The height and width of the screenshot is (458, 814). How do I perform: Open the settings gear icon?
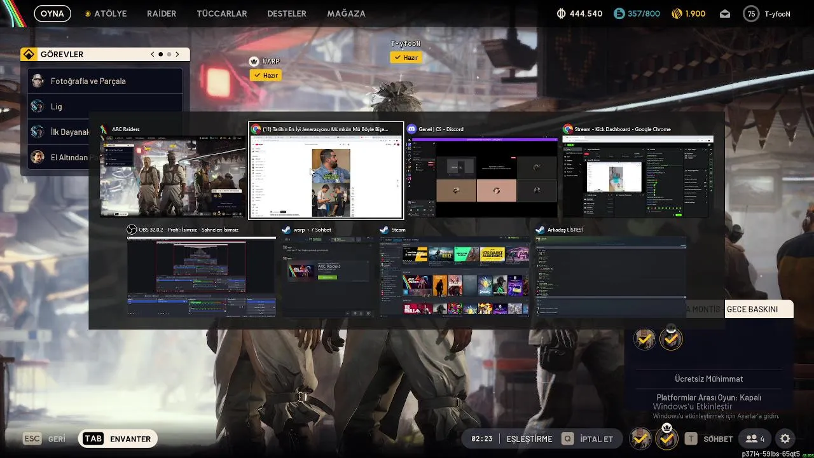pos(785,439)
